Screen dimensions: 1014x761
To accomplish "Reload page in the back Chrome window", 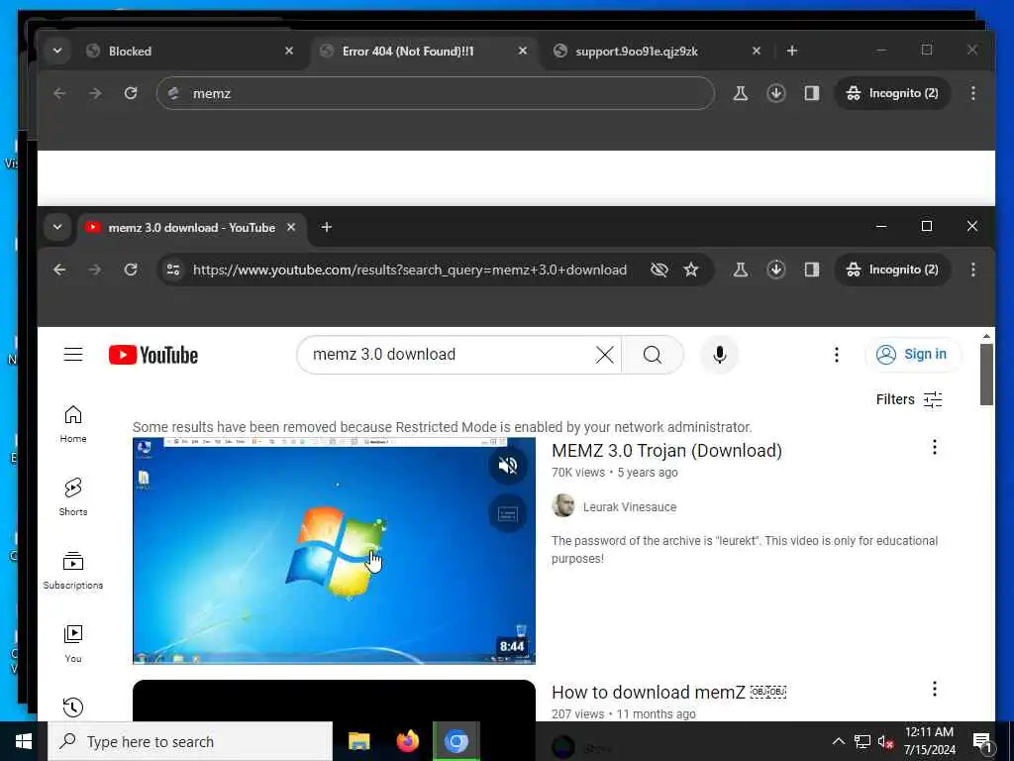I will click(x=131, y=93).
